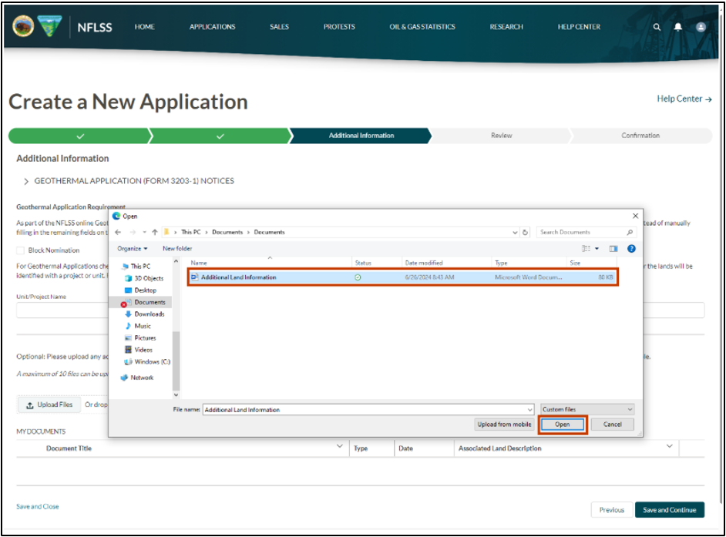Screen dimensions: 726x537
Task: Refresh the Documents folder listing
Action: [525, 233]
